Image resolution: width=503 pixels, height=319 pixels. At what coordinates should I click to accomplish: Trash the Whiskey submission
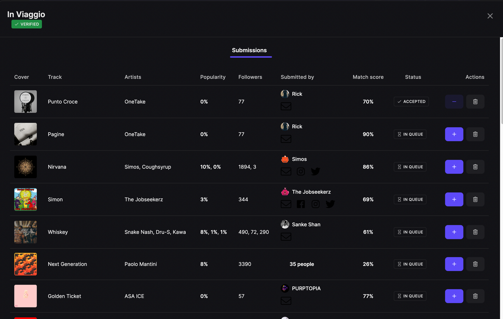coord(475,232)
